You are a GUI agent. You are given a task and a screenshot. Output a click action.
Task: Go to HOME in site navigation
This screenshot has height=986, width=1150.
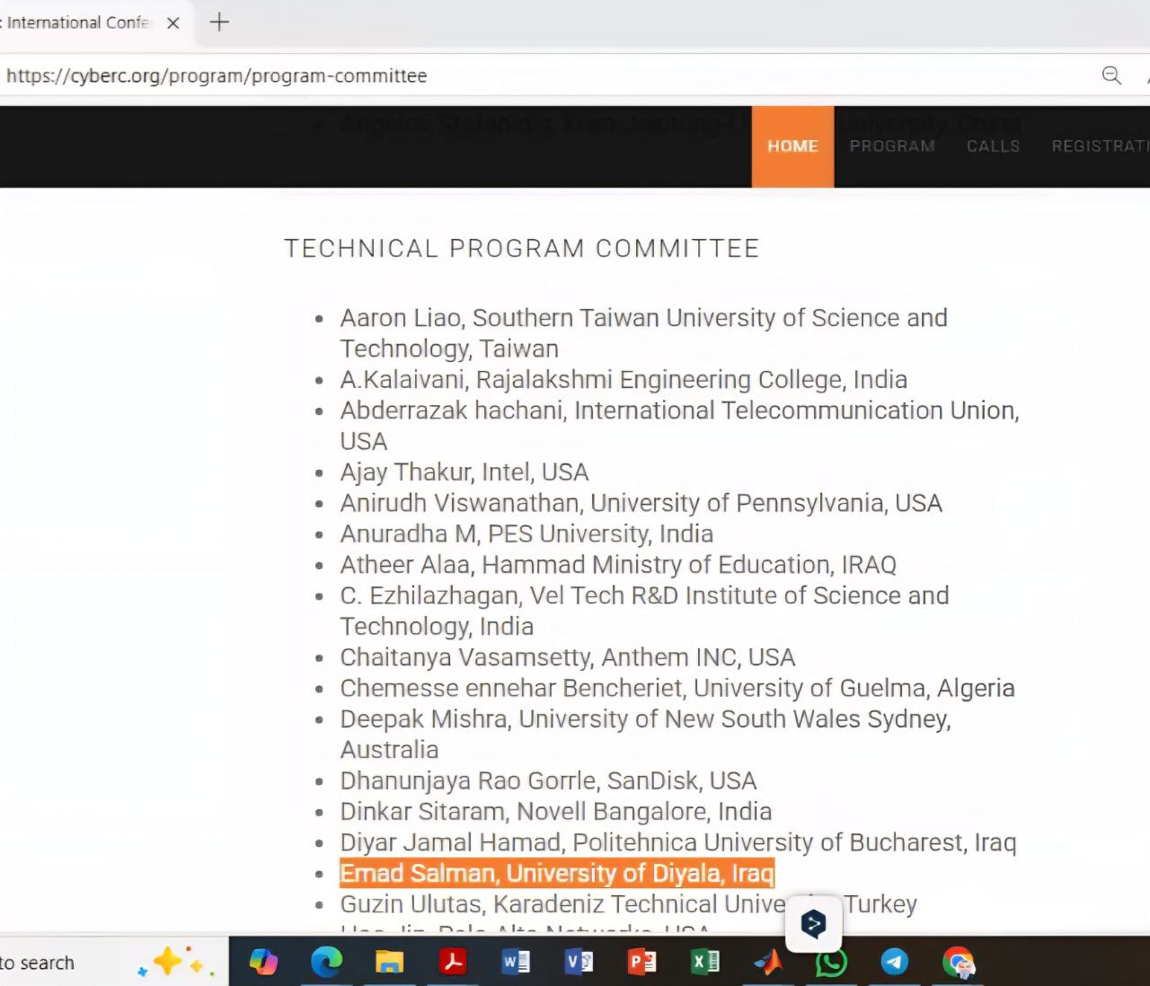click(x=792, y=146)
